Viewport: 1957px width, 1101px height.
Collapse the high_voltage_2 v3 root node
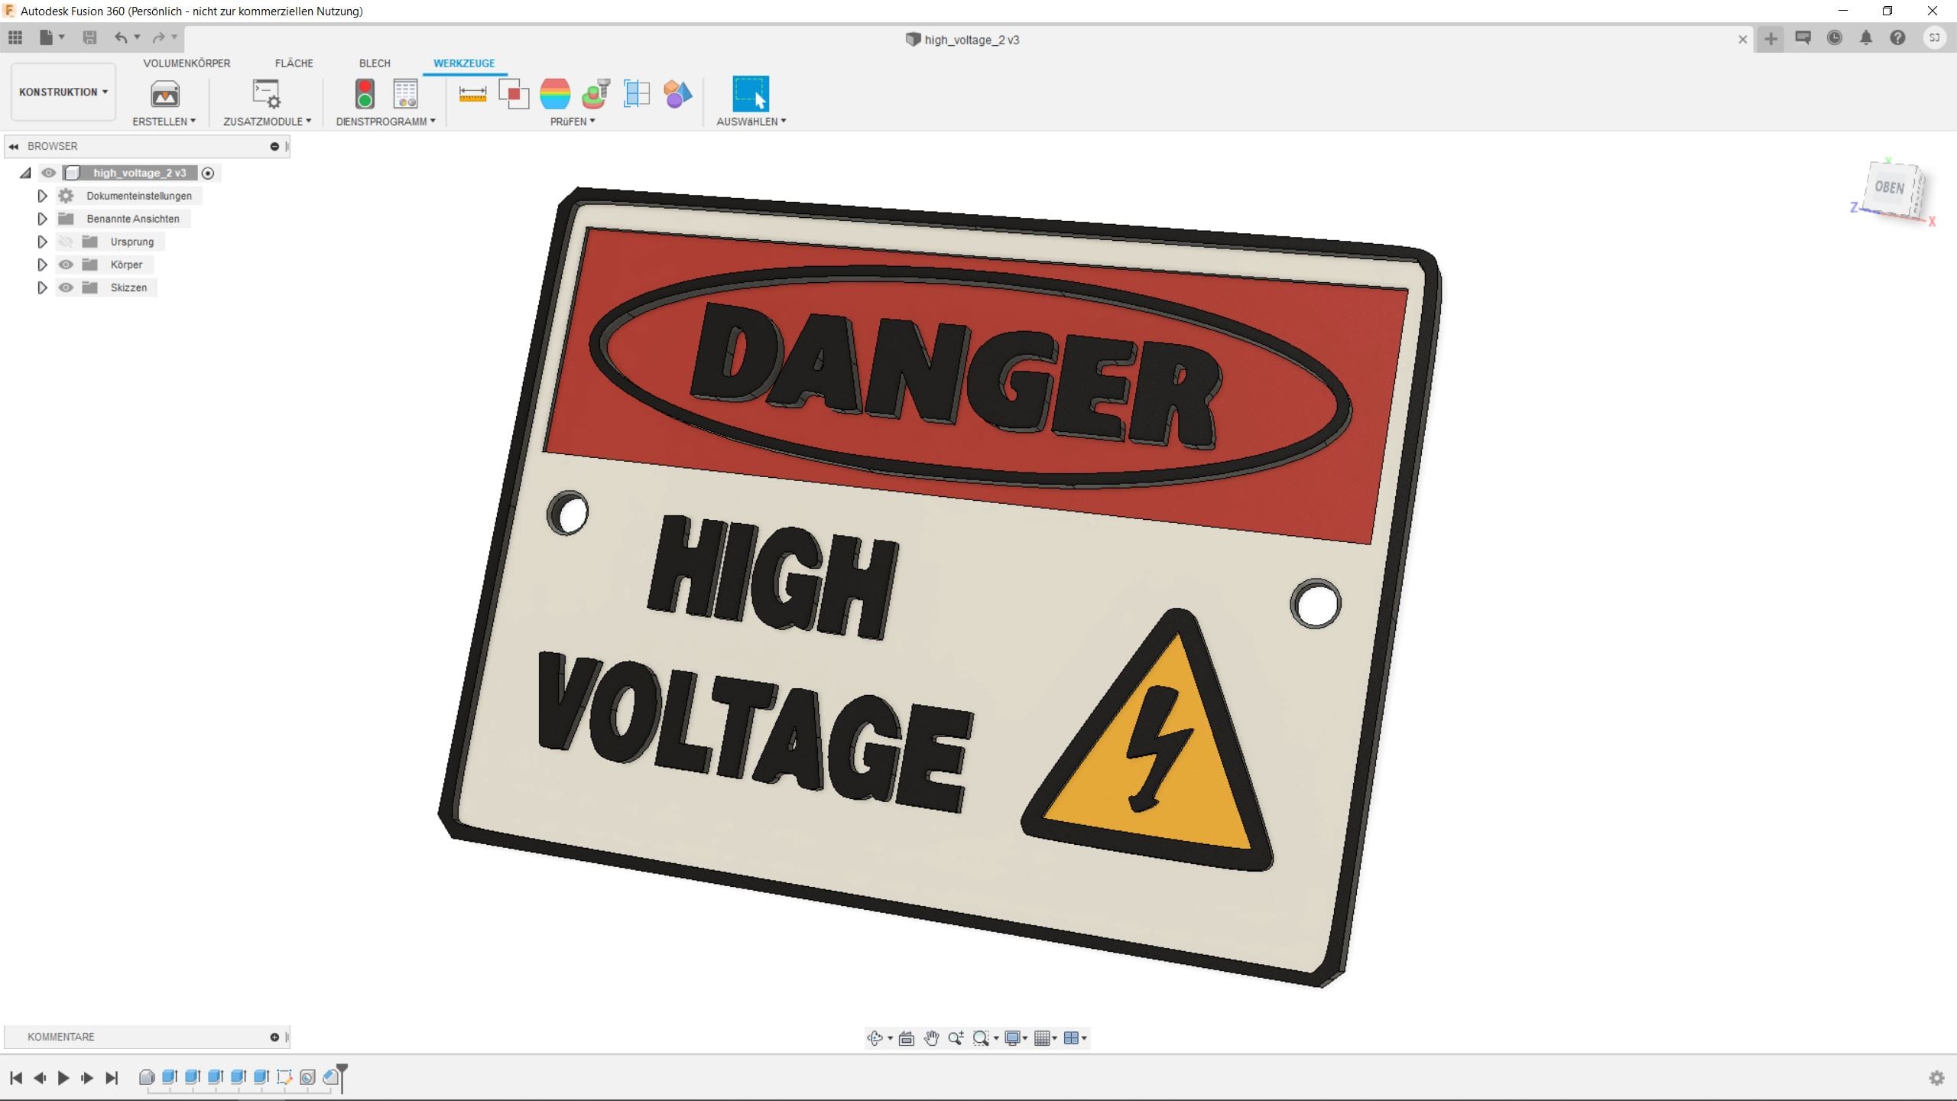(x=25, y=173)
